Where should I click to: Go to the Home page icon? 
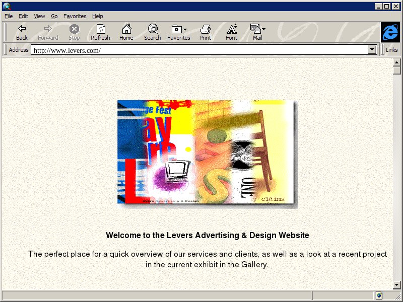tap(126, 32)
